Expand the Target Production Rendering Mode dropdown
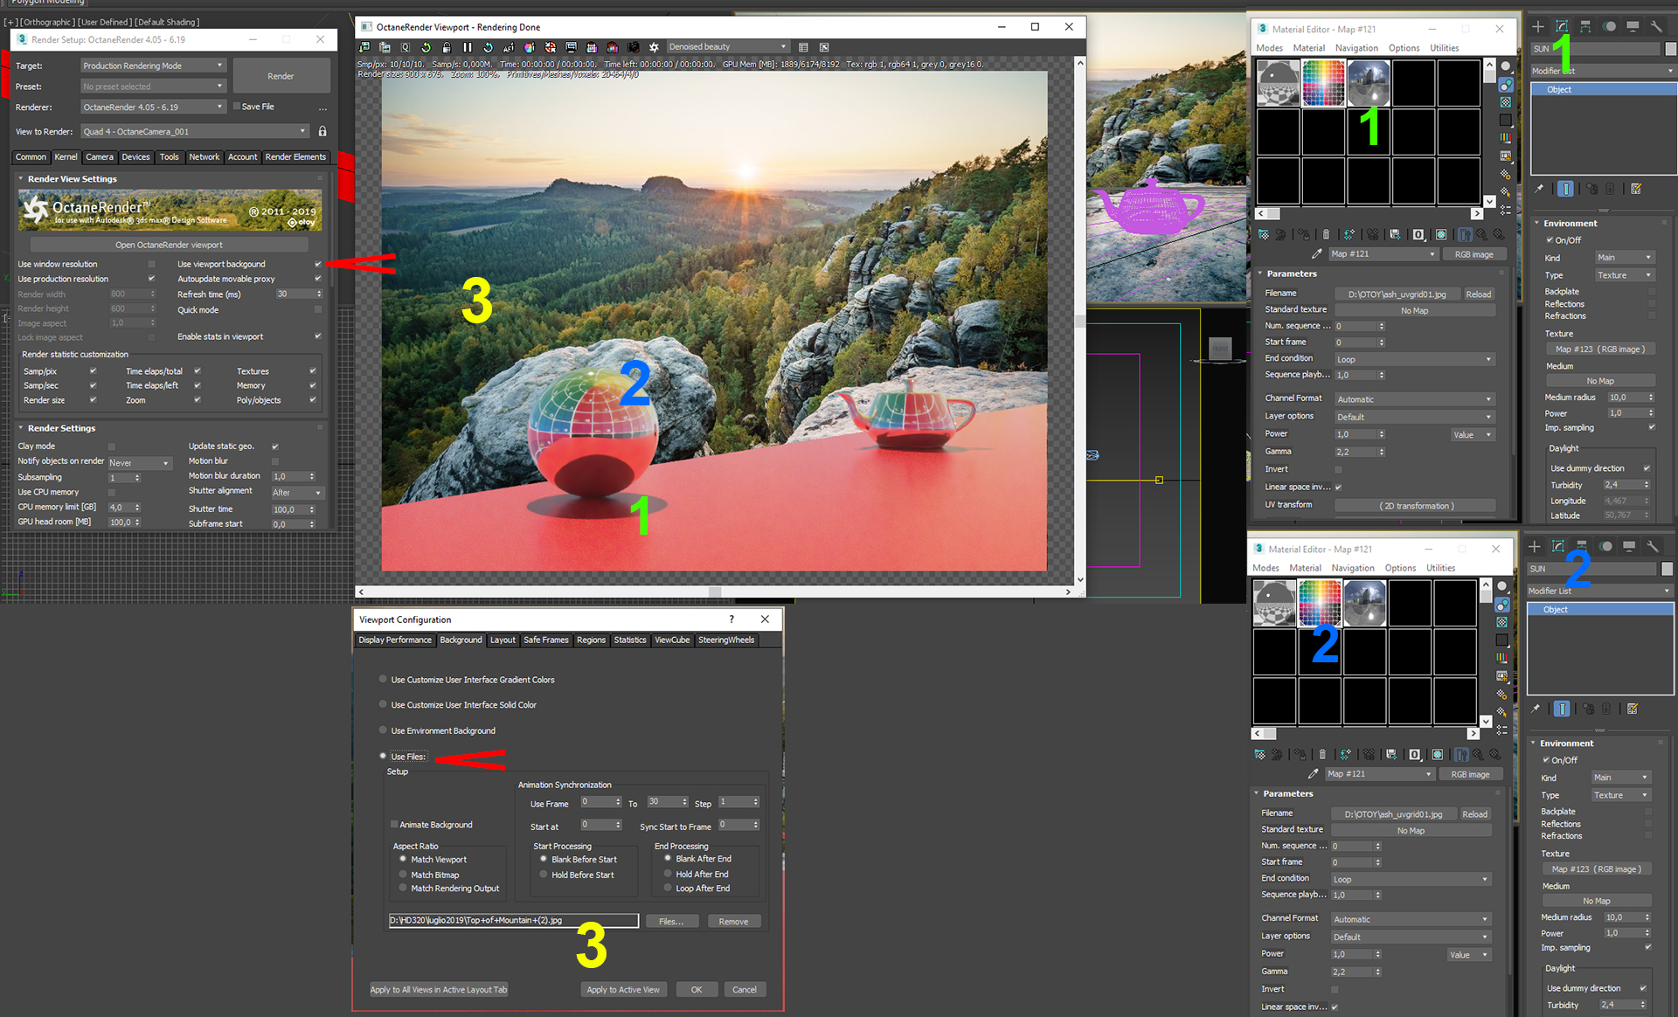Image resolution: width=1678 pixels, height=1017 pixels. (153, 66)
